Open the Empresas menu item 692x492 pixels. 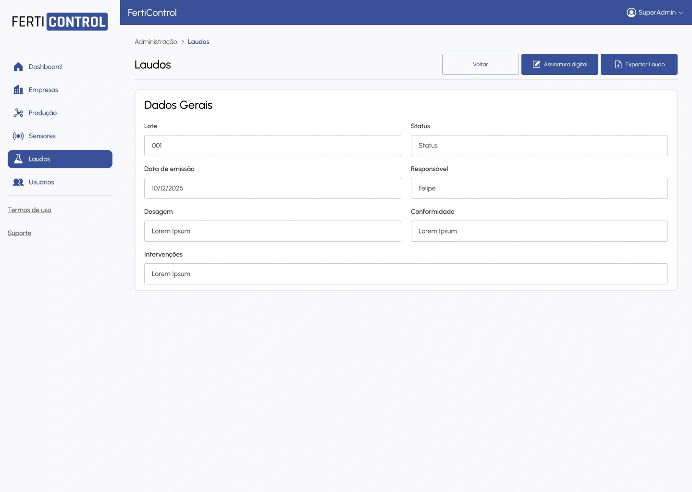43,90
